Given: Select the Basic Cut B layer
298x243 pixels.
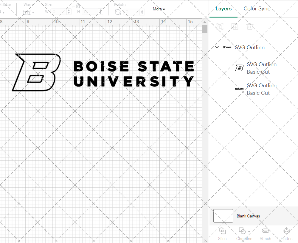Looking at the screenshot, I should [261, 68].
